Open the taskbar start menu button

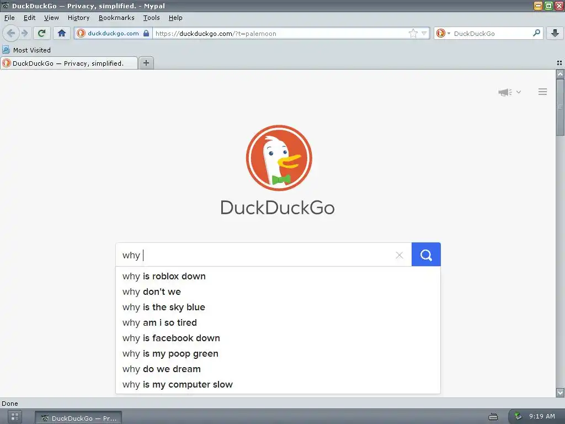pyautogui.click(x=14, y=417)
